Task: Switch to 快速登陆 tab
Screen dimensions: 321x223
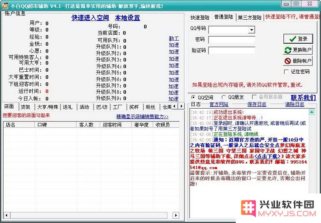Action: coord(200,18)
